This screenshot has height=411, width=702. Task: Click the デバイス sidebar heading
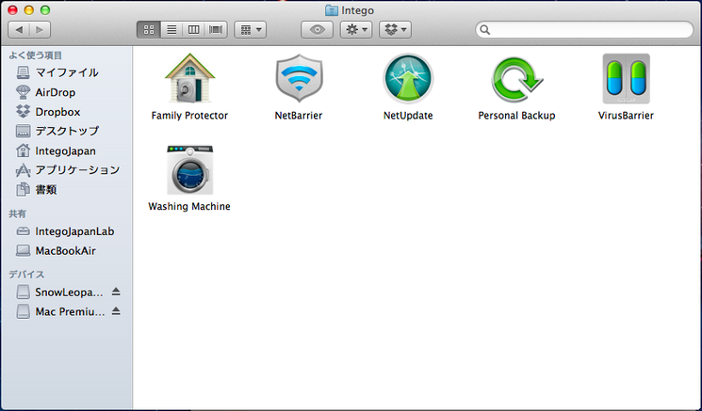tap(26, 275)
